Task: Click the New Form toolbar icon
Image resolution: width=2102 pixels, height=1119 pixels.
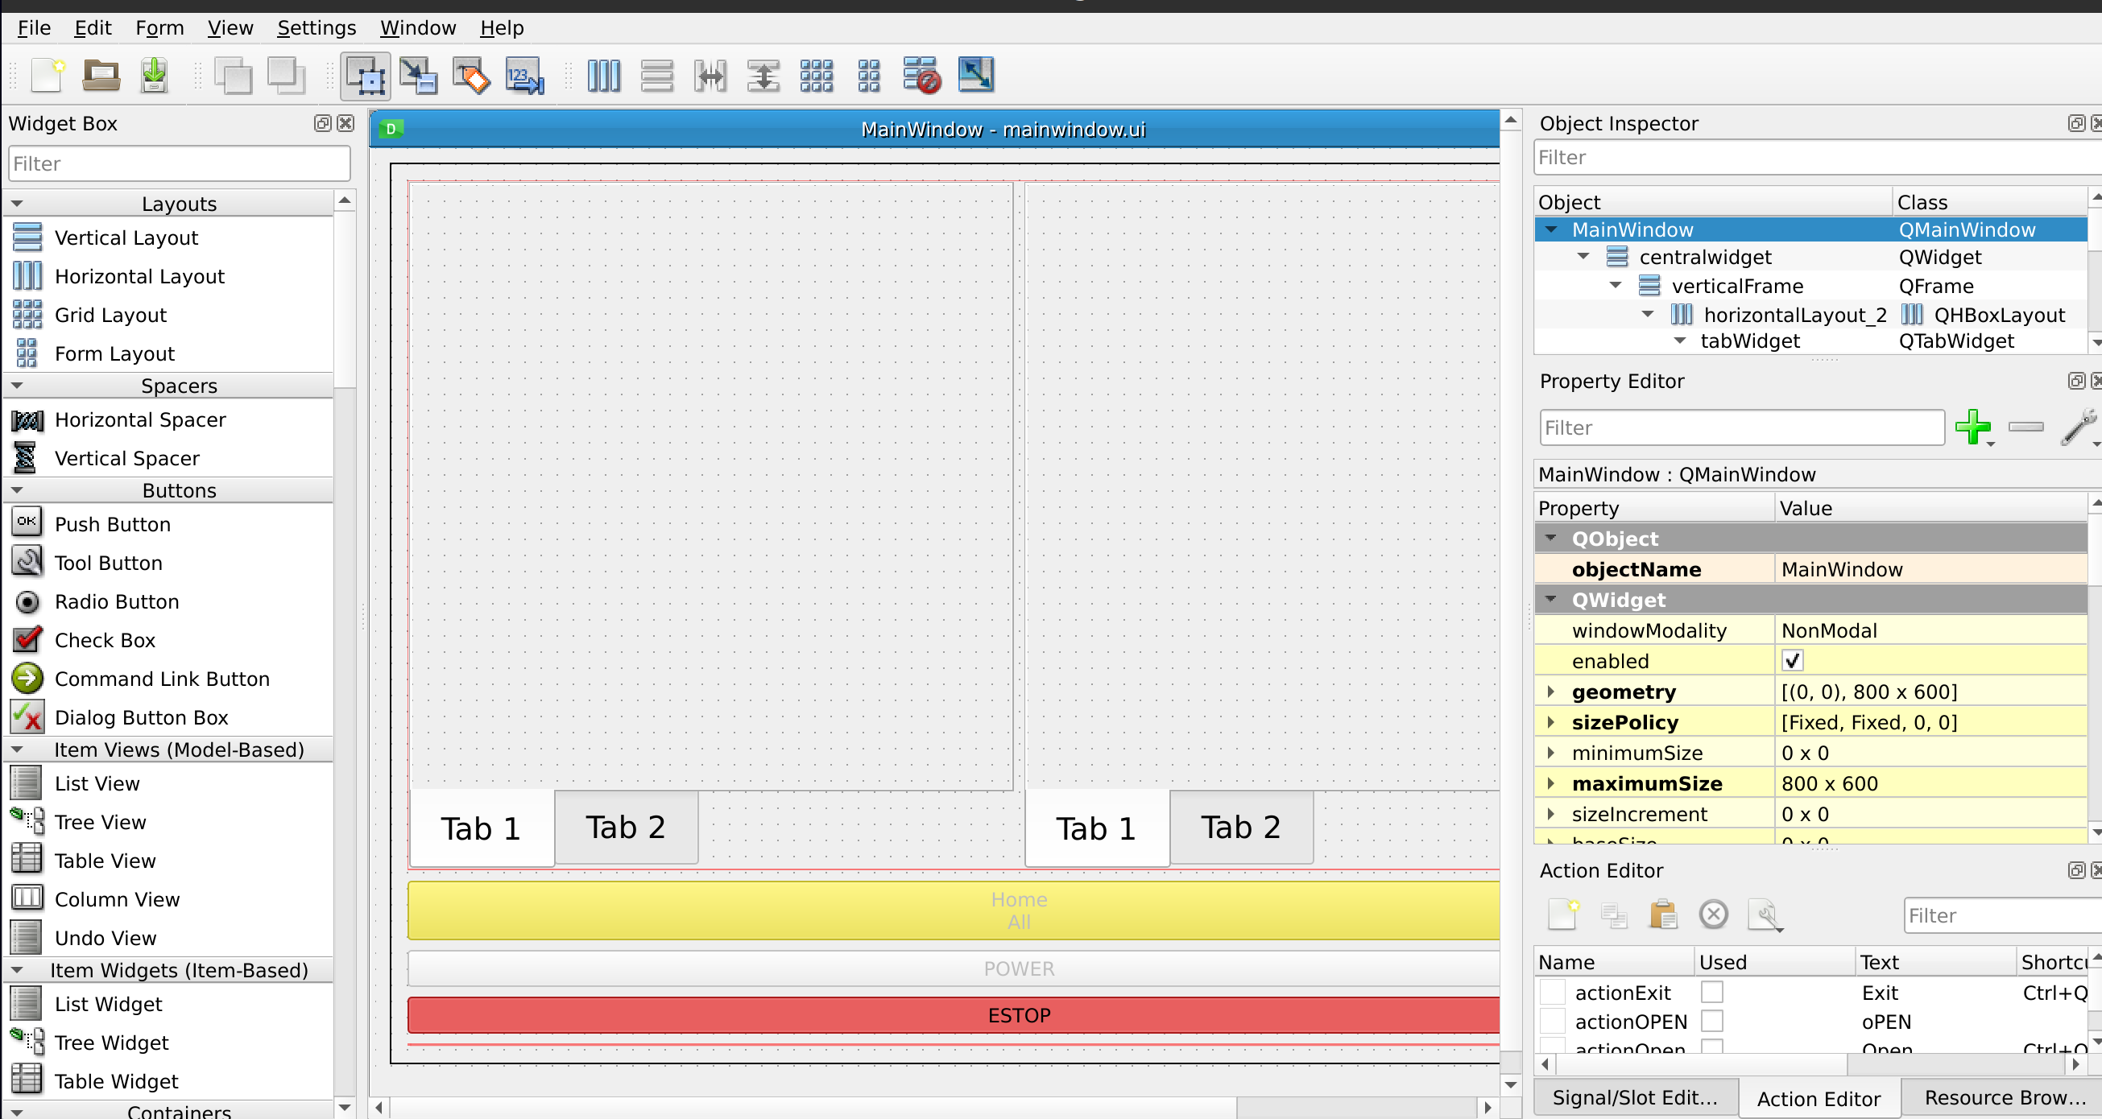Action: [x=48, y=76]
